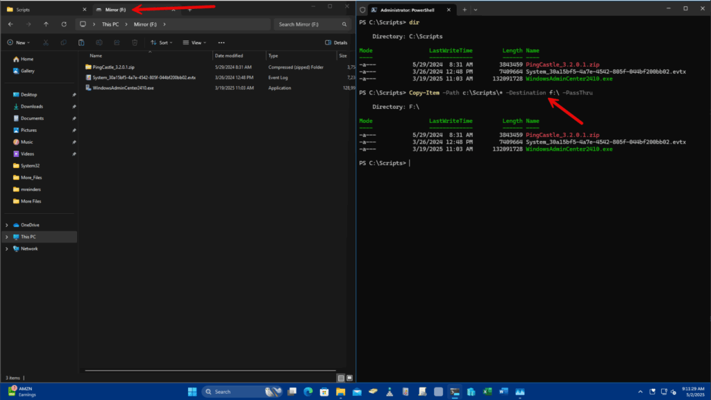This screenshot has width=711, height=400.
Task: Open Desktop in Quick access
Action: click(x=28, y=94)
